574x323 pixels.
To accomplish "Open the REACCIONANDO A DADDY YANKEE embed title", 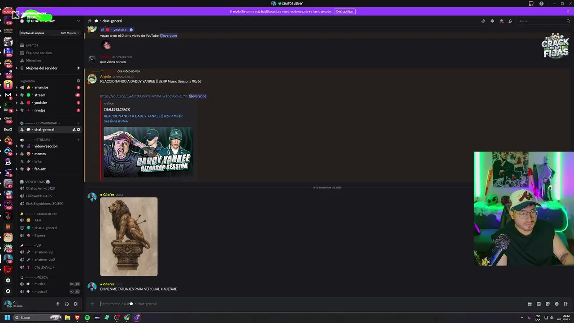I will click(x=143, y=118).
